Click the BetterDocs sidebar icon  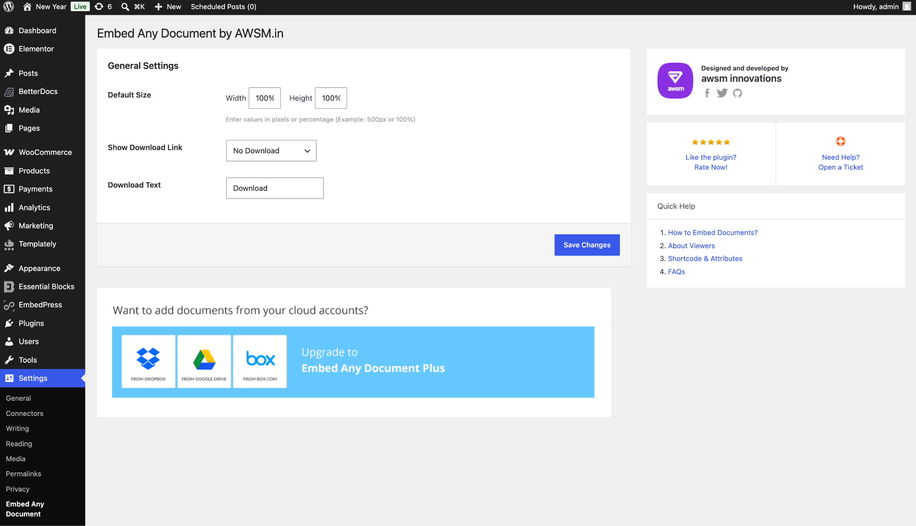pyautogui.click(x=9, y=91)
